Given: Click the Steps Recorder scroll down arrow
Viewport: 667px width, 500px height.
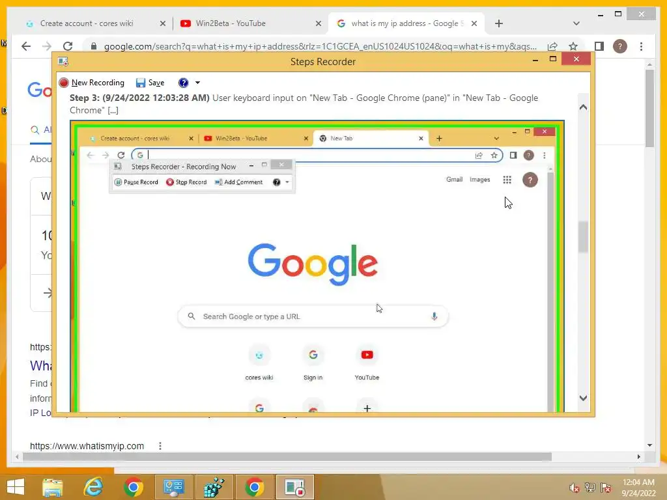Looking at the screenshot, I should pyautogui.click(x=583, y=398).
